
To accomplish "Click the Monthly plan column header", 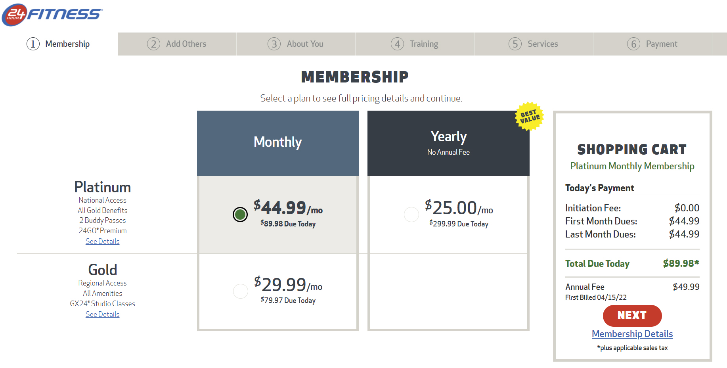I will 278,143.
